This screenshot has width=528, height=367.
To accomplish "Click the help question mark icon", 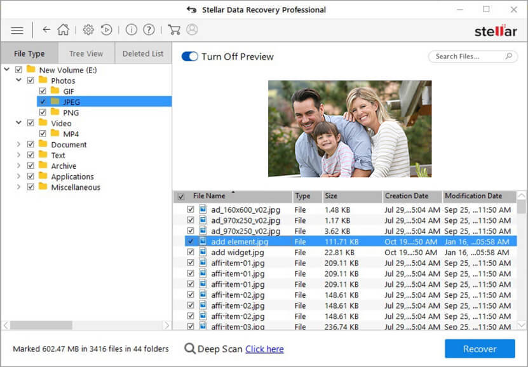I will 149,30.
